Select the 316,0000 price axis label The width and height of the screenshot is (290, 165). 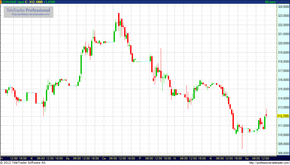click(283, 80)
